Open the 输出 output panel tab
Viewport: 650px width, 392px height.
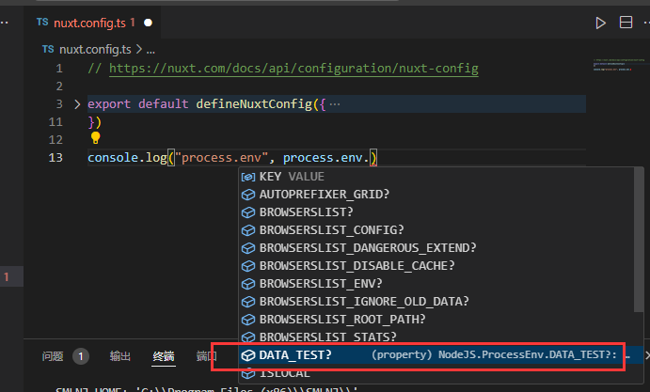[120, 356]
